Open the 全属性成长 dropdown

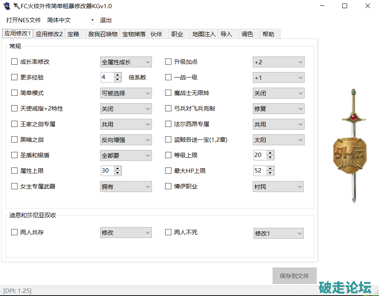pos(126,62)
